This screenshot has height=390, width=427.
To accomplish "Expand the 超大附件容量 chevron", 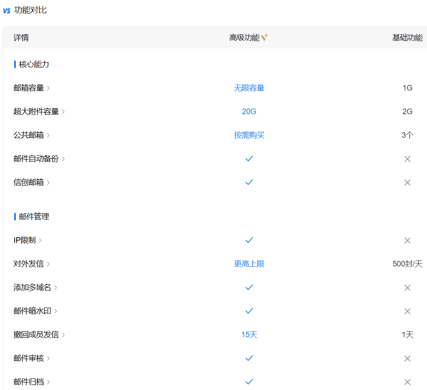I will pyautogui.click(x=64, y=112).
